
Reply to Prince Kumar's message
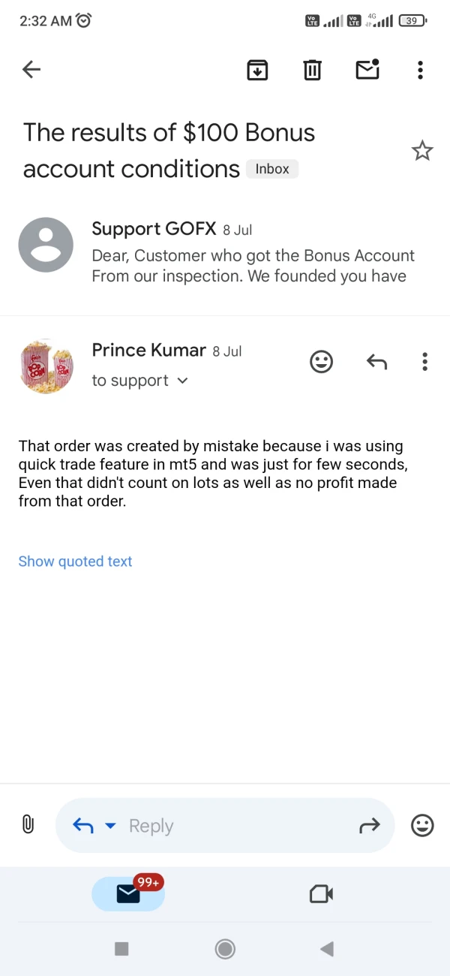point(376,362)
